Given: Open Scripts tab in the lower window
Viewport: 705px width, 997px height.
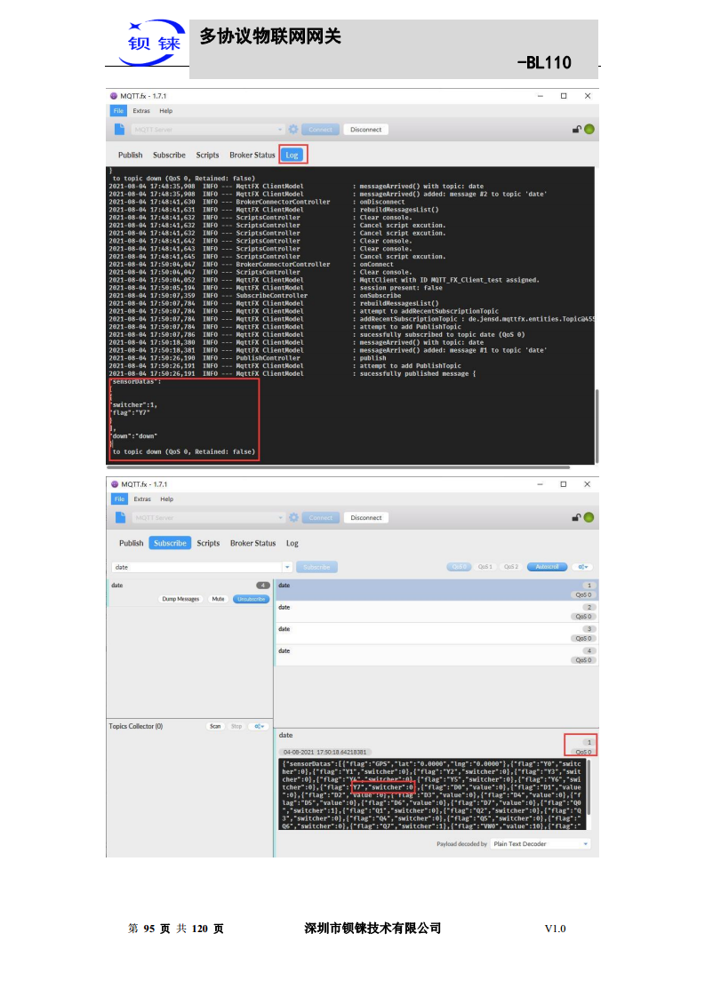Looking at the screenshot, I should pos(208,543).
